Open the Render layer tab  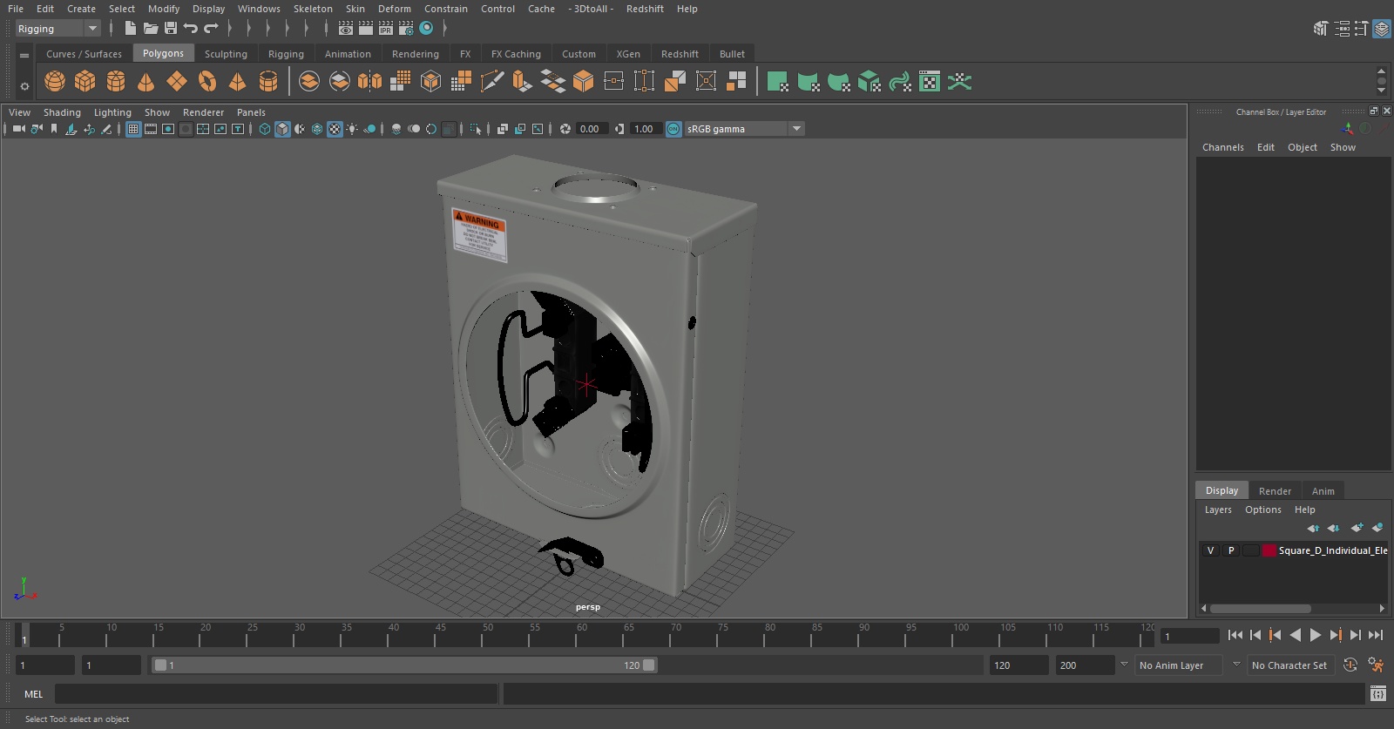[1275, 491]
